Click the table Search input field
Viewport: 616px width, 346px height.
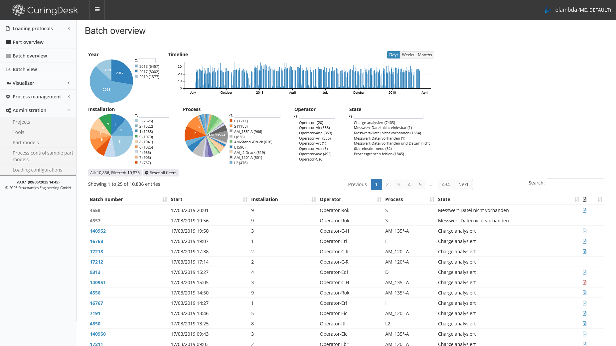click(x=575, y=183)
